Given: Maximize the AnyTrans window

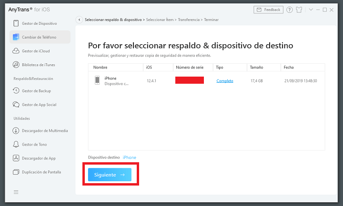Looking at the screenshot, I should pyautogui.click(x=325, y=10).
